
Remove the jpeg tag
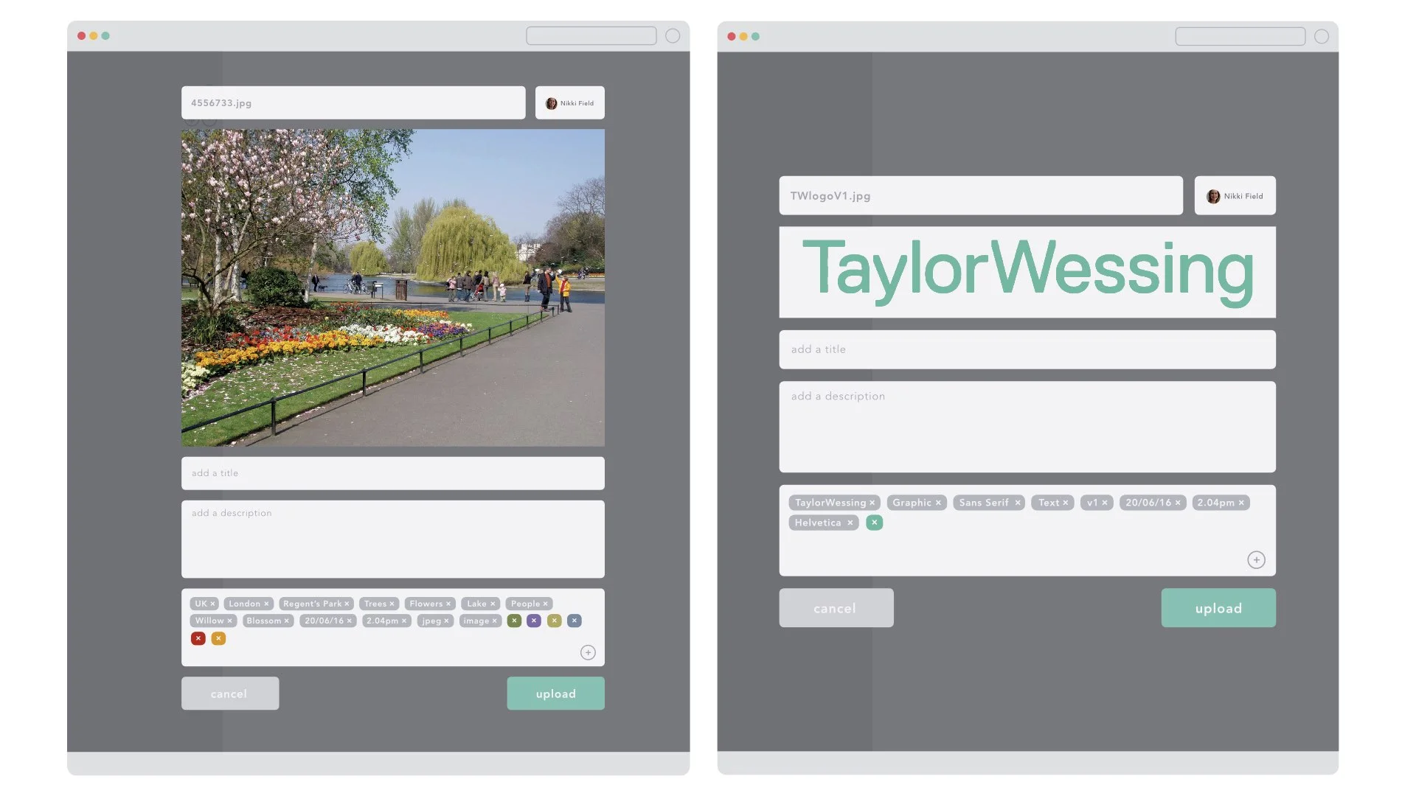pos(446,621)
